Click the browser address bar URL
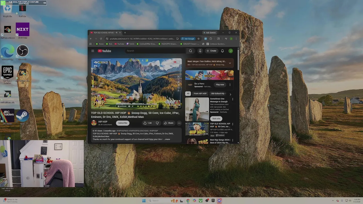The width and height of the screenshot is (363, 204). pyautogui.click(x=142, y=39)
